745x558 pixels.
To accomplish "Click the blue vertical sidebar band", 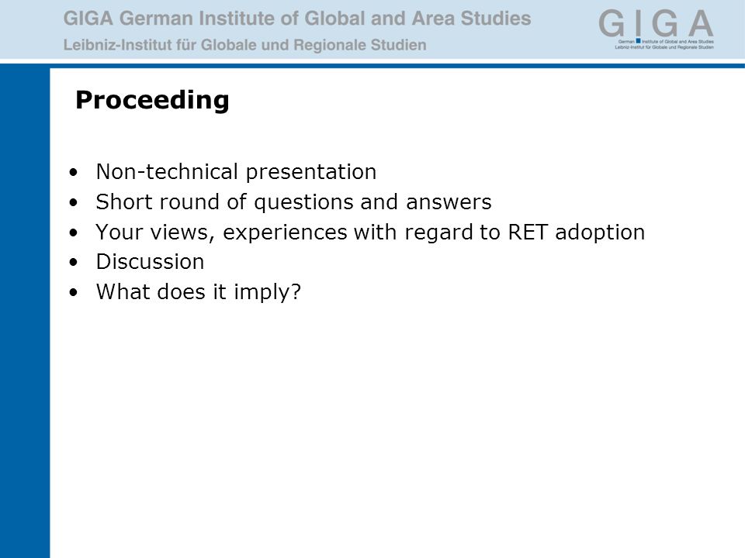I will pos(25,311).
